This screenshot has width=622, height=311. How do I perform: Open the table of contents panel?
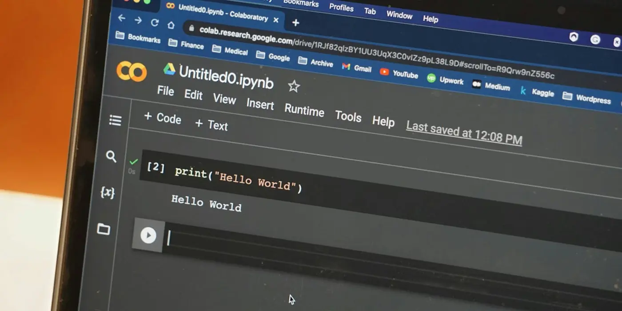[x=115, y=120]
